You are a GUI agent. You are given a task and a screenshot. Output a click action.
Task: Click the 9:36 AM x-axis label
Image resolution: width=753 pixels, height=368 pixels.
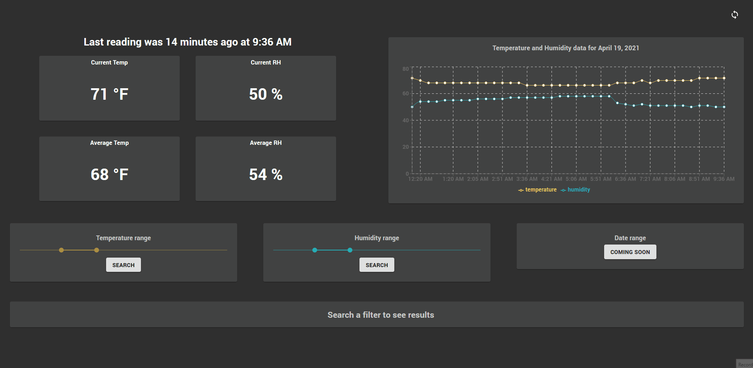click(x=724, y=179)
